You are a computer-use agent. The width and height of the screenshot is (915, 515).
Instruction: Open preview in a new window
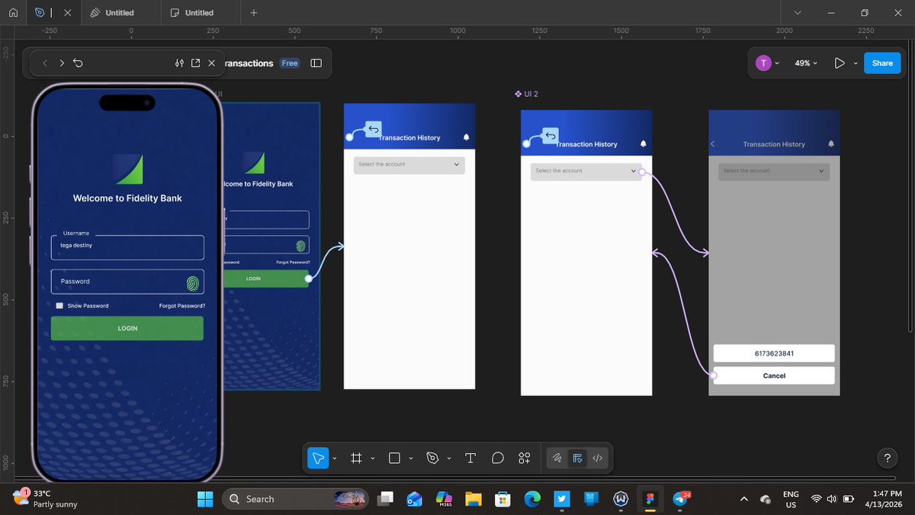[x=195, y=63]
